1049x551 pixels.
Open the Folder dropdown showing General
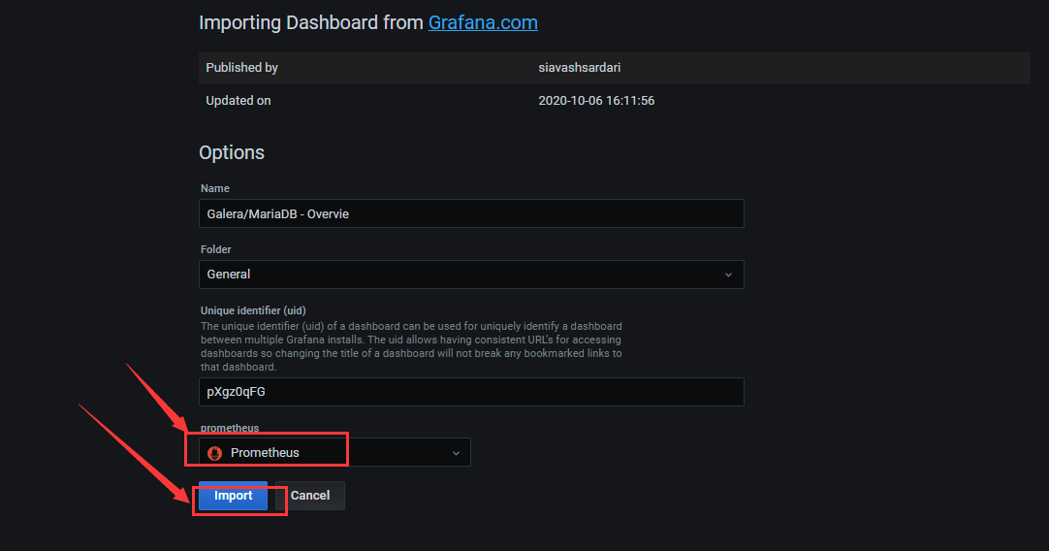tap(471, 275)
